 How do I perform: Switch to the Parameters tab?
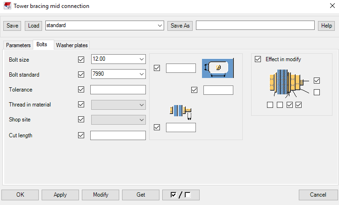pyautogui.click(x=18, y=45)
